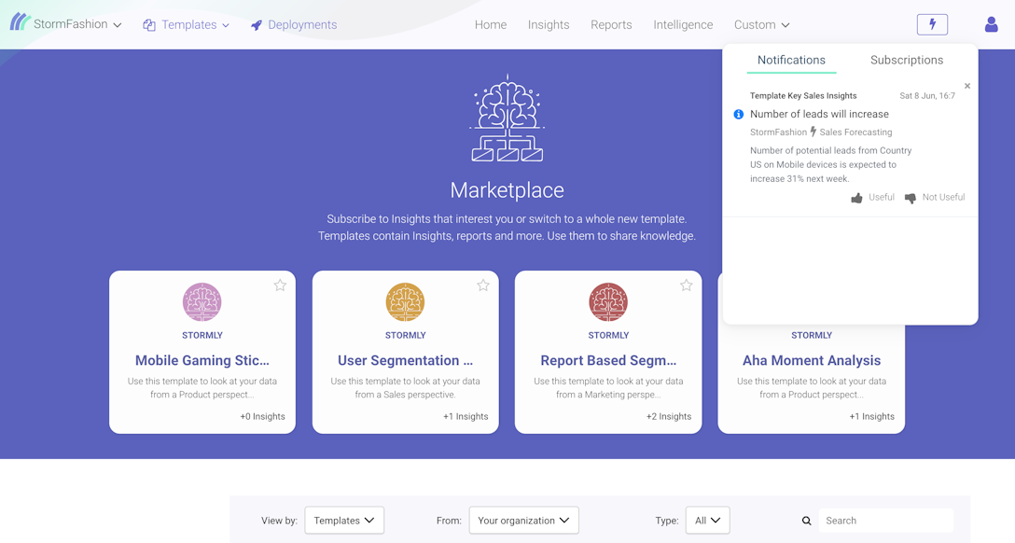Favorite the User Segmentation template card
This screenshot has width=1015, height=543.
[x=483, y=285]
